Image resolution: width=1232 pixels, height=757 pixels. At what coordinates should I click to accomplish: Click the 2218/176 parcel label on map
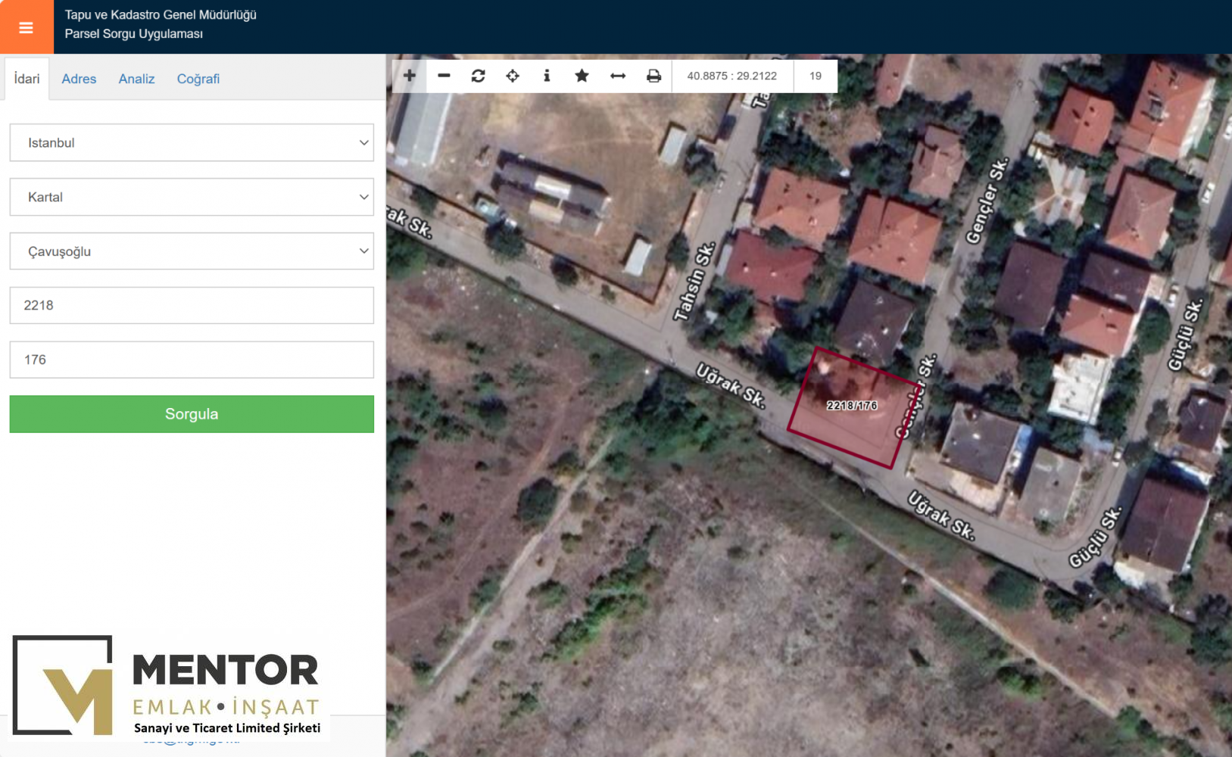click(852, 406)
